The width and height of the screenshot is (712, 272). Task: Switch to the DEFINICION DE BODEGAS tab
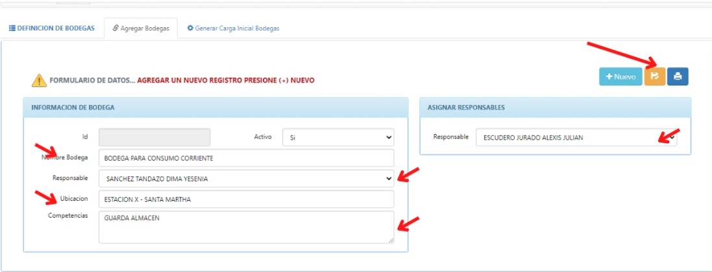click(52, 28)
